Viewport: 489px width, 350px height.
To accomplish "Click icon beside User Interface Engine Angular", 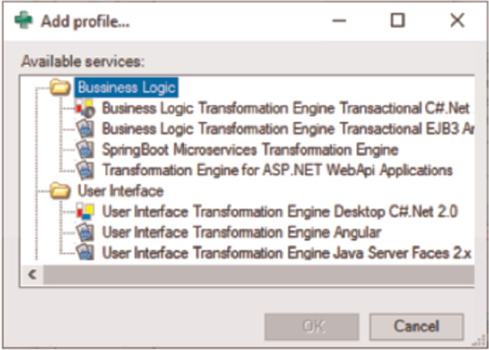I will [x=86, y=232].
